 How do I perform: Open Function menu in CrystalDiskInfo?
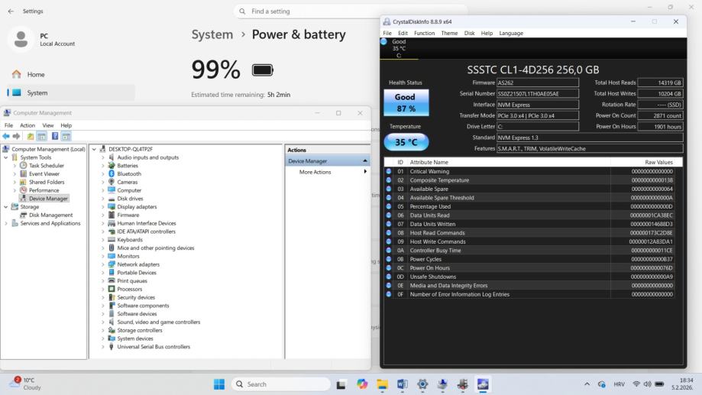click(425, 33)
